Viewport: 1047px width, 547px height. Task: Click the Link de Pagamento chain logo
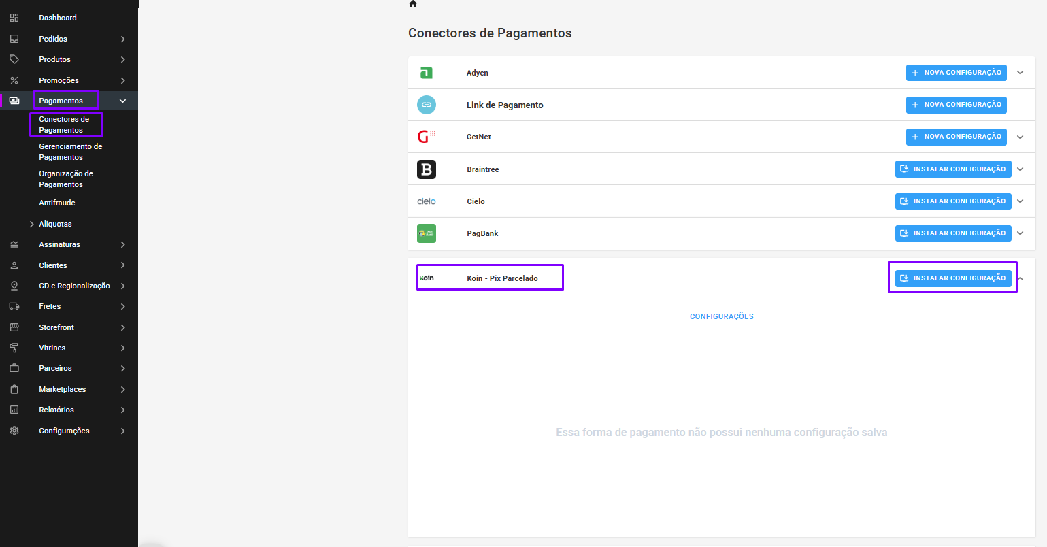click(427, 105)
